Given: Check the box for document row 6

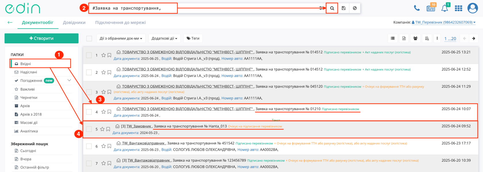Looking at the screenshot, I should pyautogui.click(x=89, y=146).
